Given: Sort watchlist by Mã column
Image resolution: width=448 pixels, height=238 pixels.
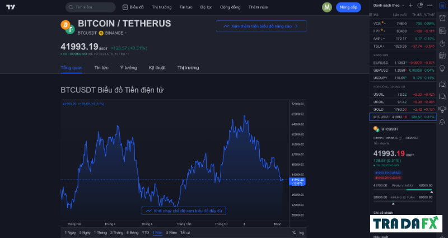Looking at the screenshot, I should 376,15.
